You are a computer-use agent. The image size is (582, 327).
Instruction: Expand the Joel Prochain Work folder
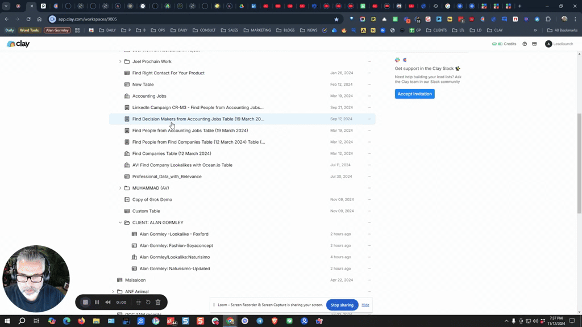tap(120, 61)
